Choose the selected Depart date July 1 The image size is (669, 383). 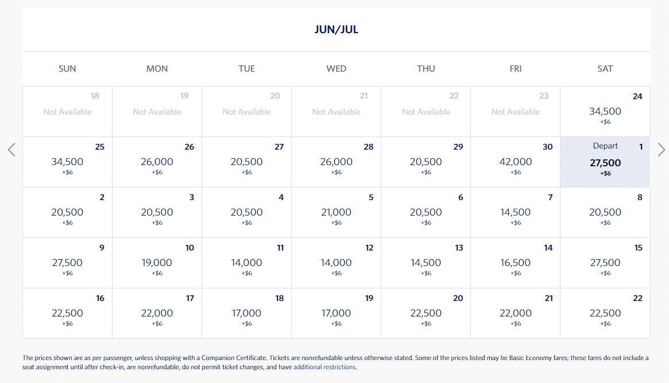[605, 162]
